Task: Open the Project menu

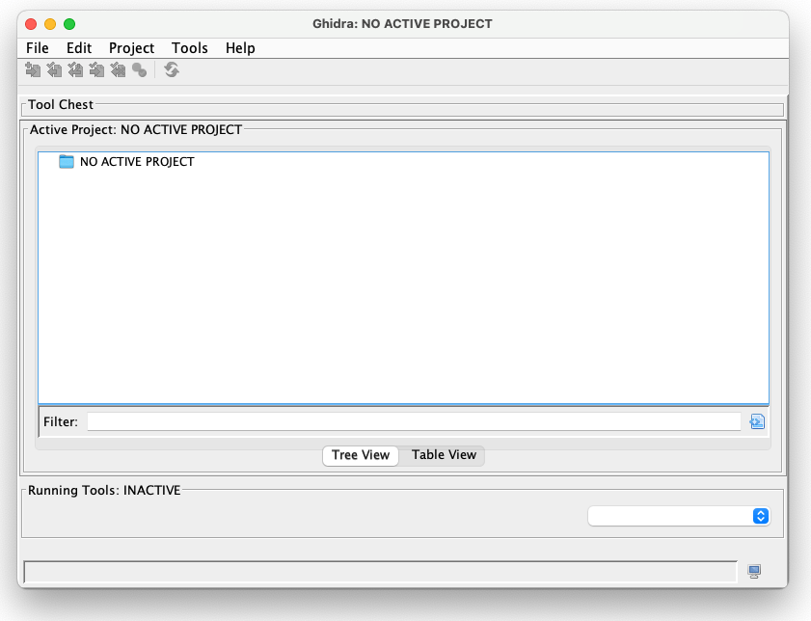Action: [131, 47]
